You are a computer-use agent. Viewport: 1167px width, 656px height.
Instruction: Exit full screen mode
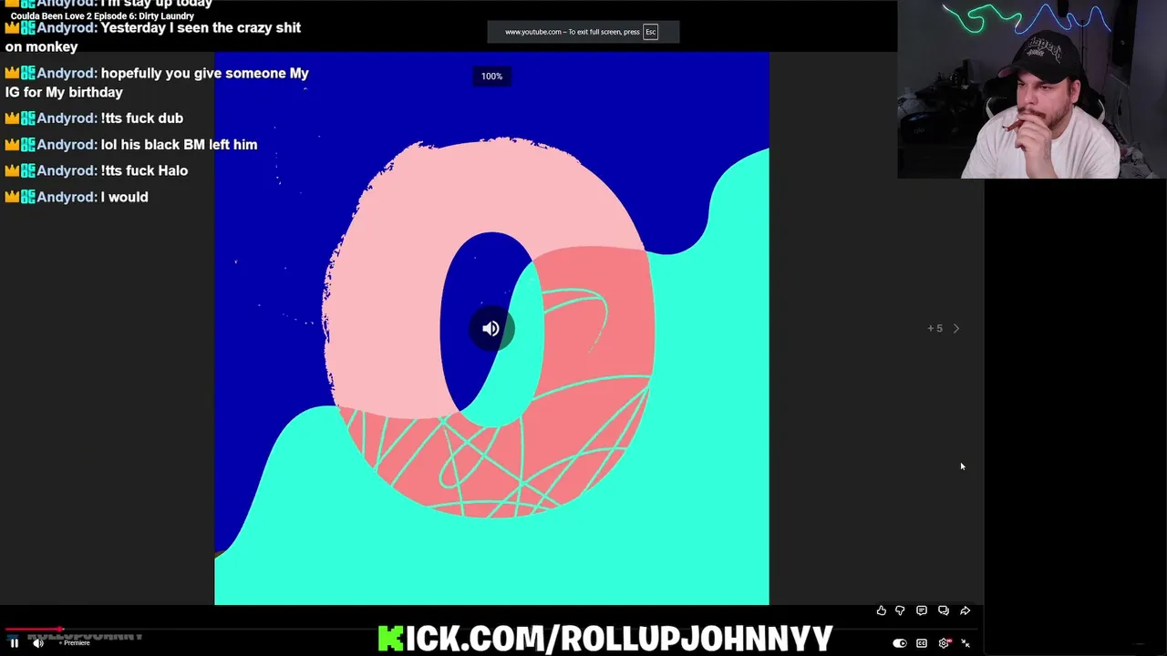966,643
